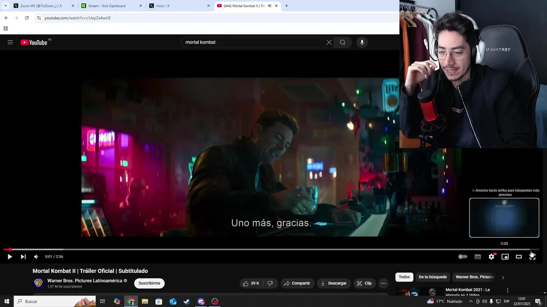This screenshot has height=307, width=547.
Task: Open the 17°C Nublado weather widget
Action: [444, 301]
